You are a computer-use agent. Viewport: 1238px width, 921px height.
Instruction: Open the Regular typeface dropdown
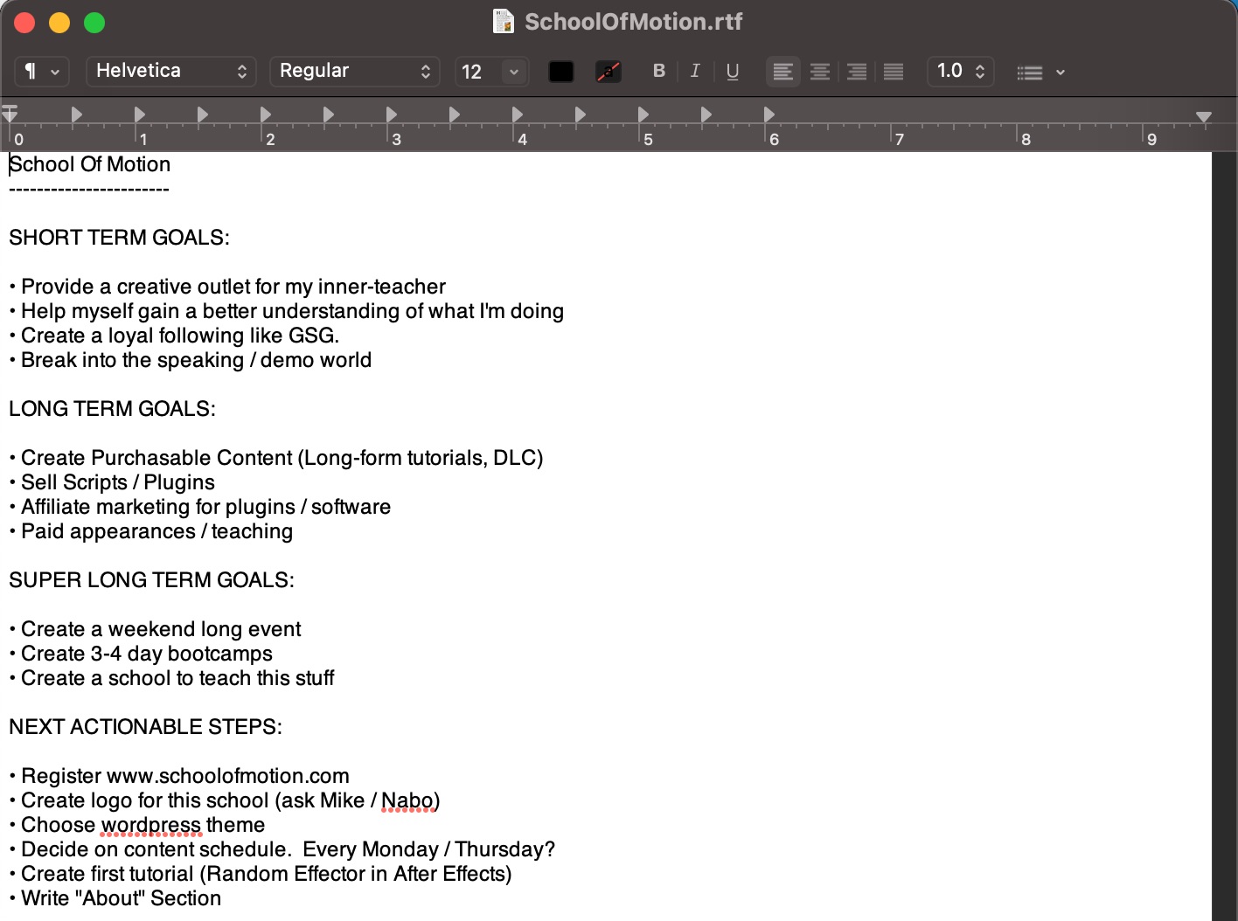[354, 72]
